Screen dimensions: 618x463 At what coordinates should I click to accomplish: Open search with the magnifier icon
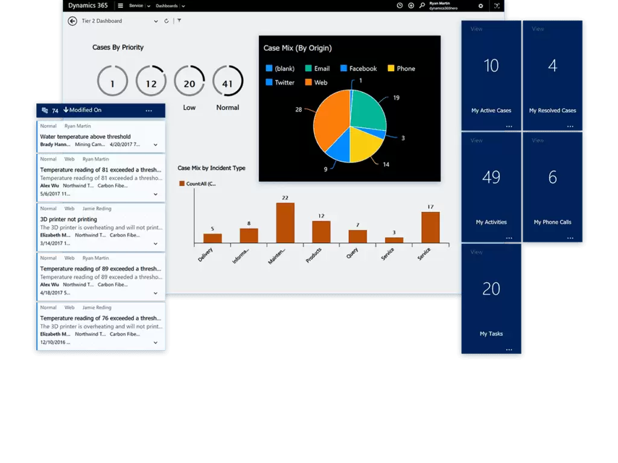[x=422, y=5]
